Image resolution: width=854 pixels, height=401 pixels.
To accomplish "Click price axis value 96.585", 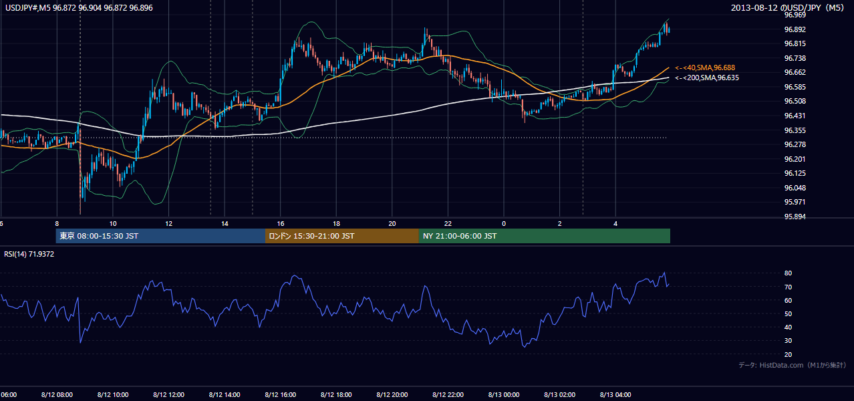I will [x=796, y=87].
